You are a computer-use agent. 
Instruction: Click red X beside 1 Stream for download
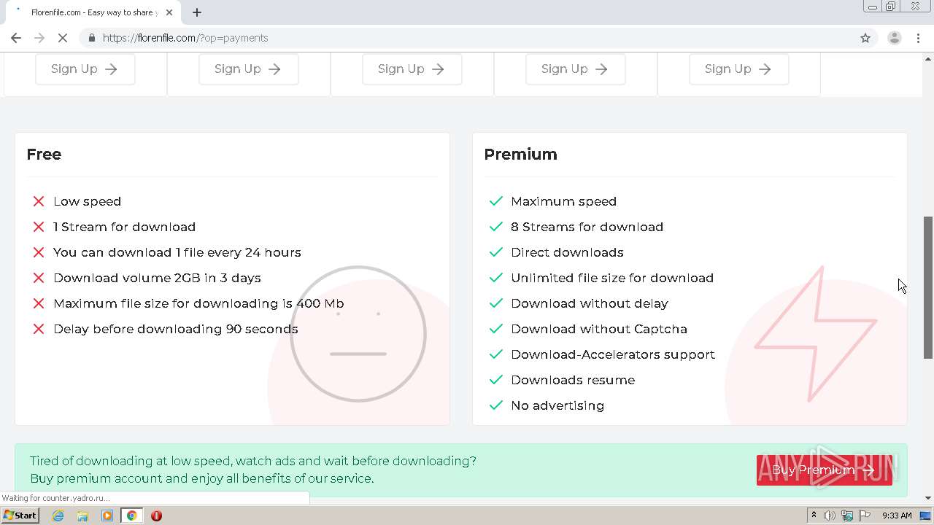pyautogui.click(x=39, y=227)
